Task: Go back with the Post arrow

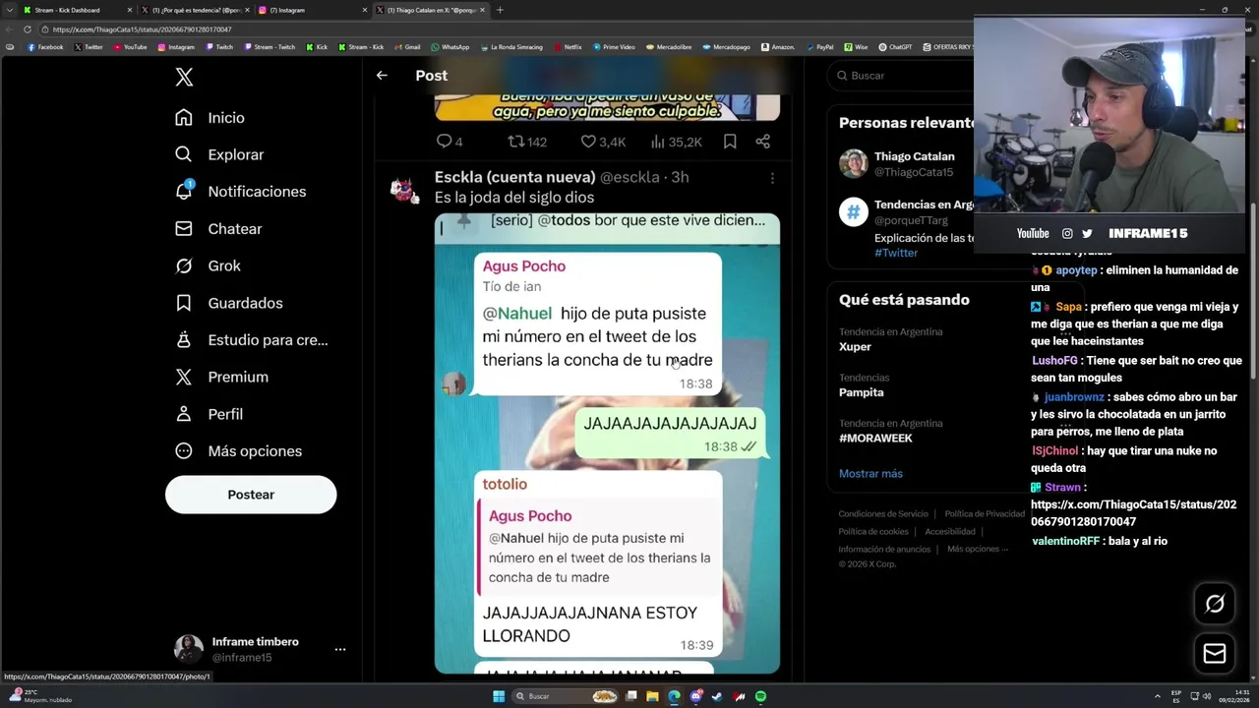Action: [382, 76]
